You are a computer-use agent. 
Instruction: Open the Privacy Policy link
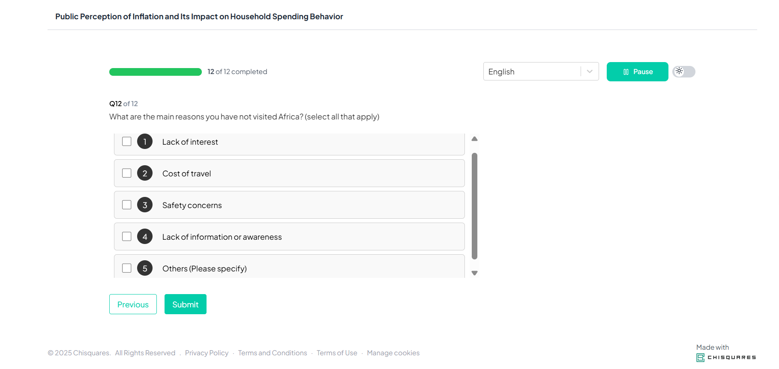tap(207, 353)
